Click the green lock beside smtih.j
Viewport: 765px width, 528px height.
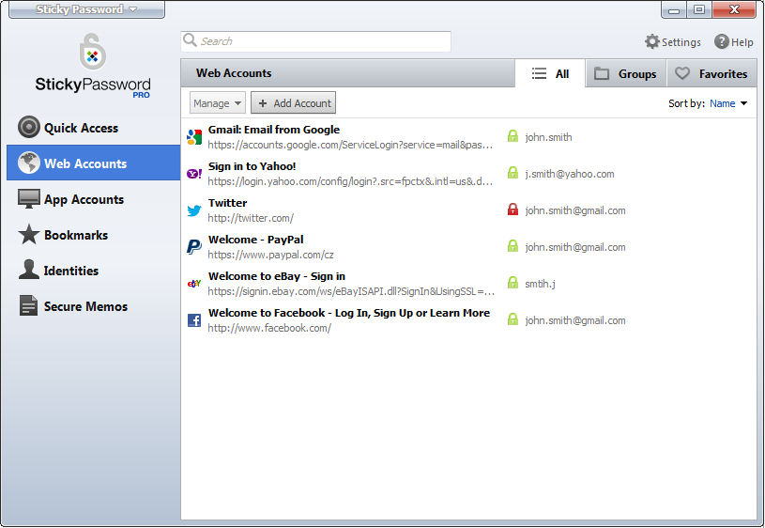513,283
